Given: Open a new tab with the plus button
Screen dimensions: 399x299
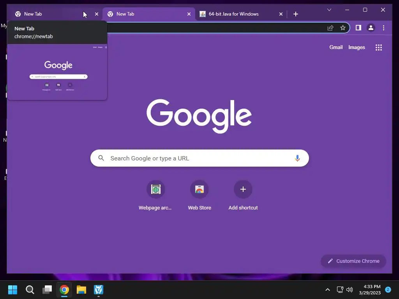Looking at the screenshot, I should [295, 14].
